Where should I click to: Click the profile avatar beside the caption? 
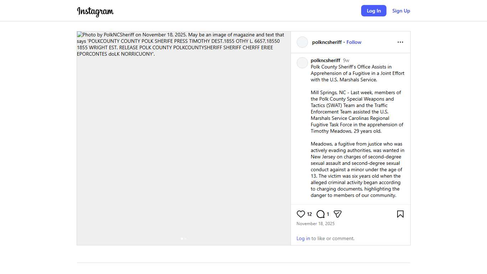302,63
